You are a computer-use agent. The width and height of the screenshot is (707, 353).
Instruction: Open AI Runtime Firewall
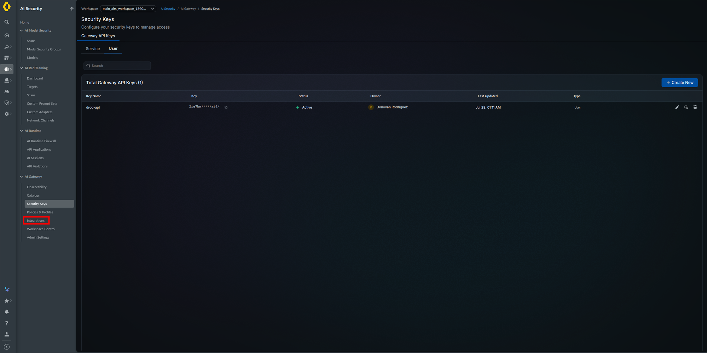click(41, 141)
